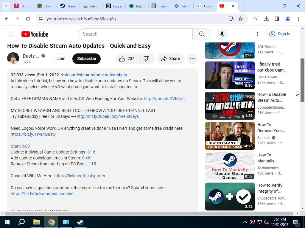The image size is (305, 228).
Task: Open How To Clean Up Online Presence thumbnail
Action: [230, 136]
